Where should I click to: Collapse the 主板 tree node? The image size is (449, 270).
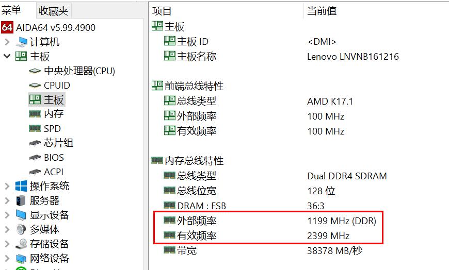point(7,56)
